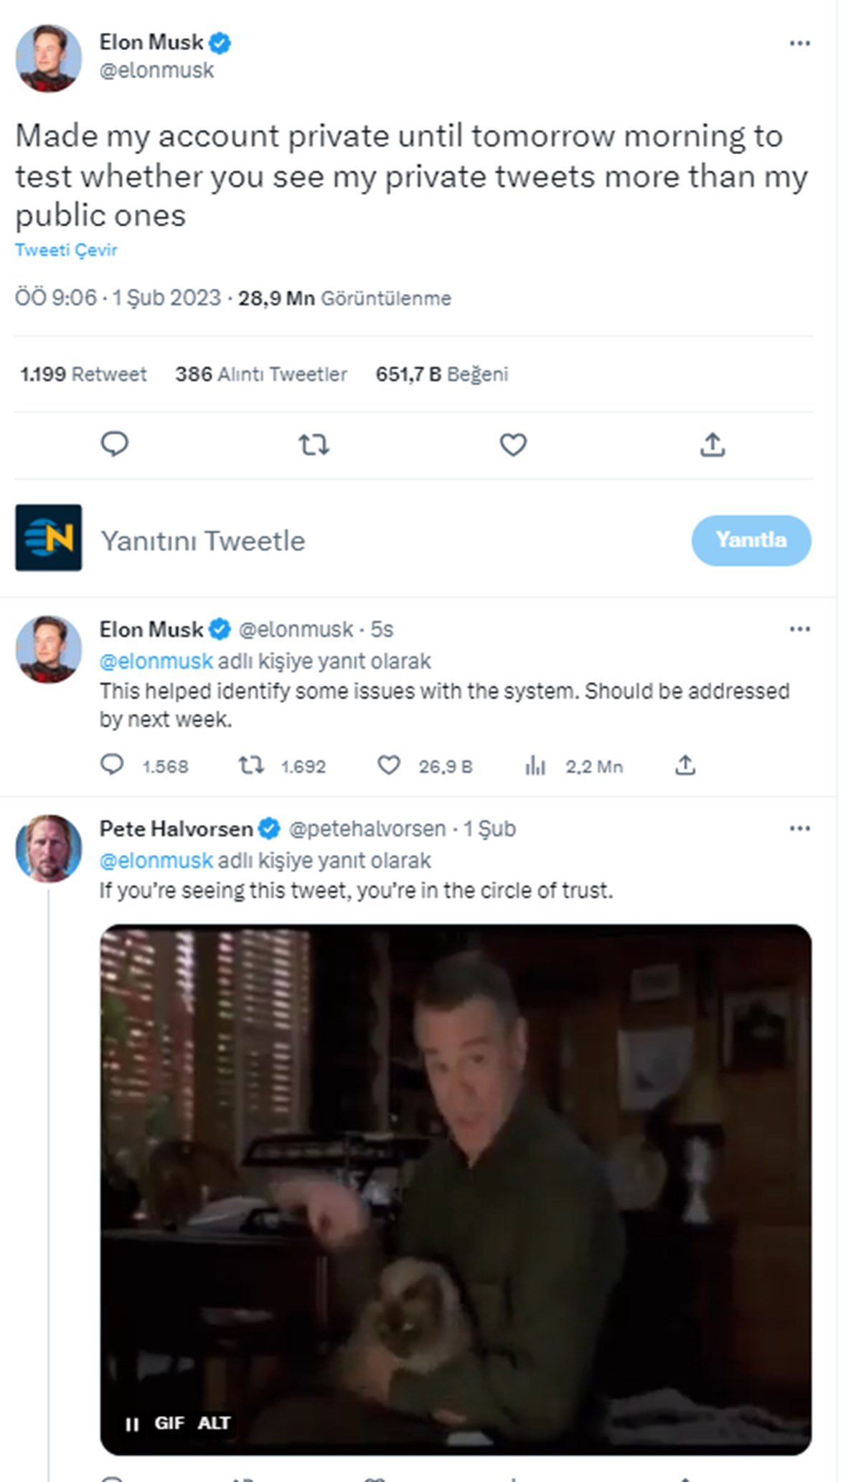
Task: Open Pete Halvorsen's profile picture
Action: (49, 848)
